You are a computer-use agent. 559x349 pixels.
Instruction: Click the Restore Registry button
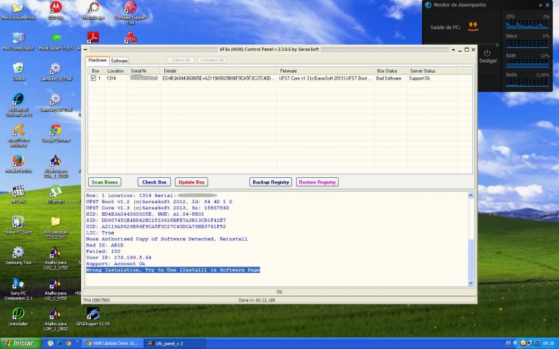(x=317, y=182)
